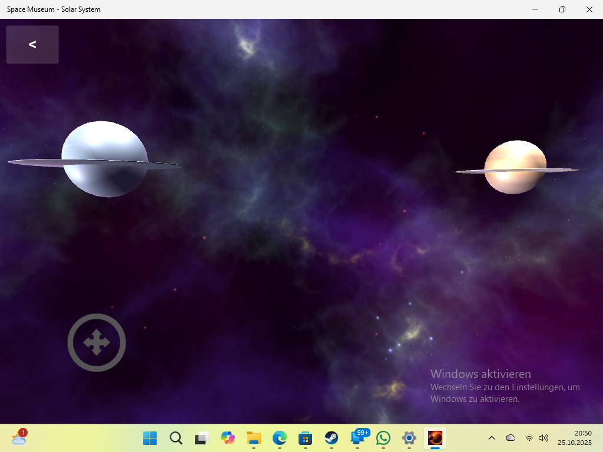Click the movement joystick control
Viewport: 603px width, 452px height.
97,343
